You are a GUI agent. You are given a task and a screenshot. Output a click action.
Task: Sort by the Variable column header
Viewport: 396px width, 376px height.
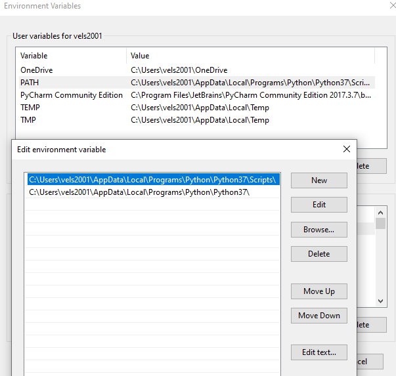point(71,56)
